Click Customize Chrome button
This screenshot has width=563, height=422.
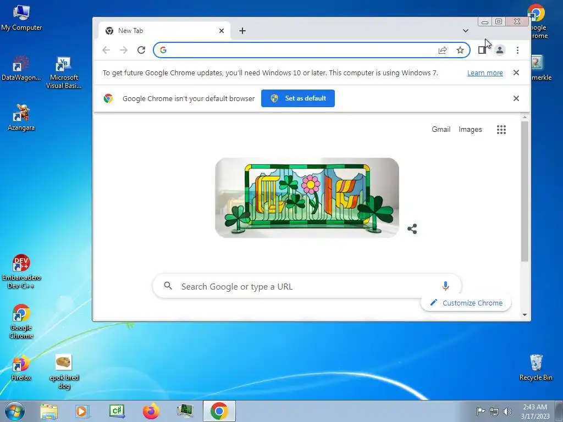click(x=466, y=303)
